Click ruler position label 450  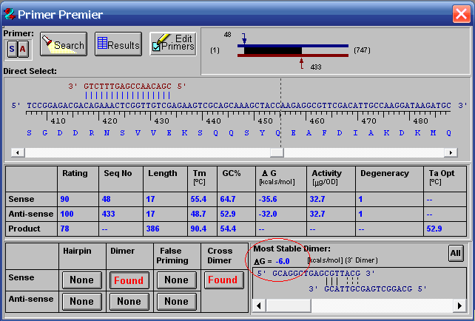click(265, 121)
